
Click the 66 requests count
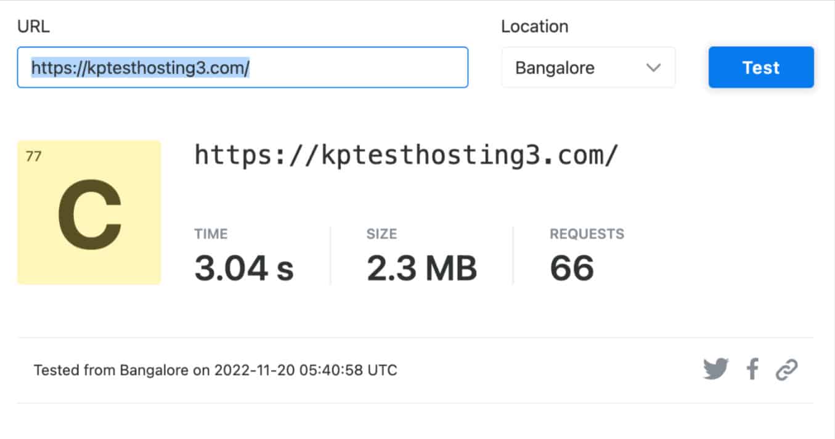pyautogui.click(x=572, y=269)
